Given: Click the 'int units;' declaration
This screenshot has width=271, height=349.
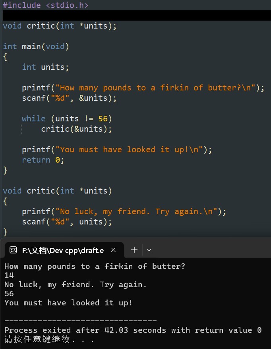Looking at the screenshot, I should [x=45, y=67].
